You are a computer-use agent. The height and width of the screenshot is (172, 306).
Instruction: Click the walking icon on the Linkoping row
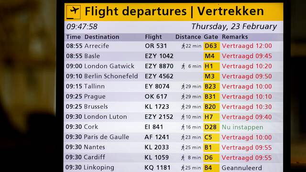point(183,168)
